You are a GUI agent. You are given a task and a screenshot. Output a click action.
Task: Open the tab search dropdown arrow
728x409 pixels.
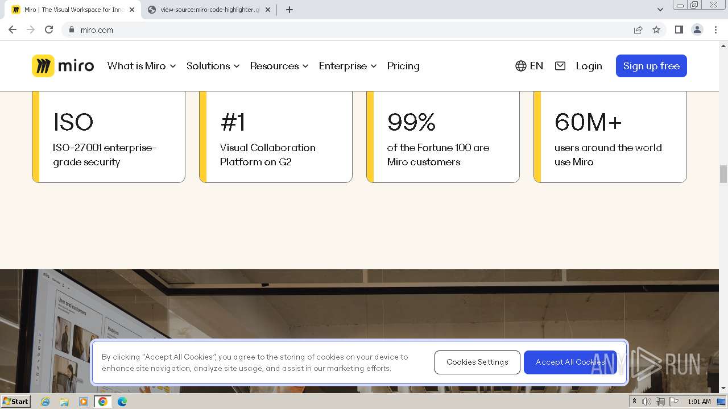tap(660, 10)
